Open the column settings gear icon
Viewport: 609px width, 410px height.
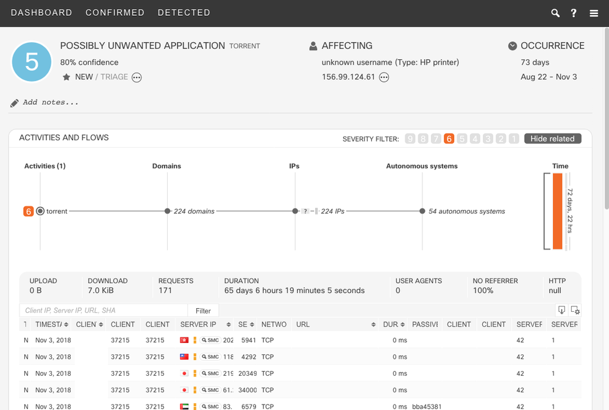575,310
